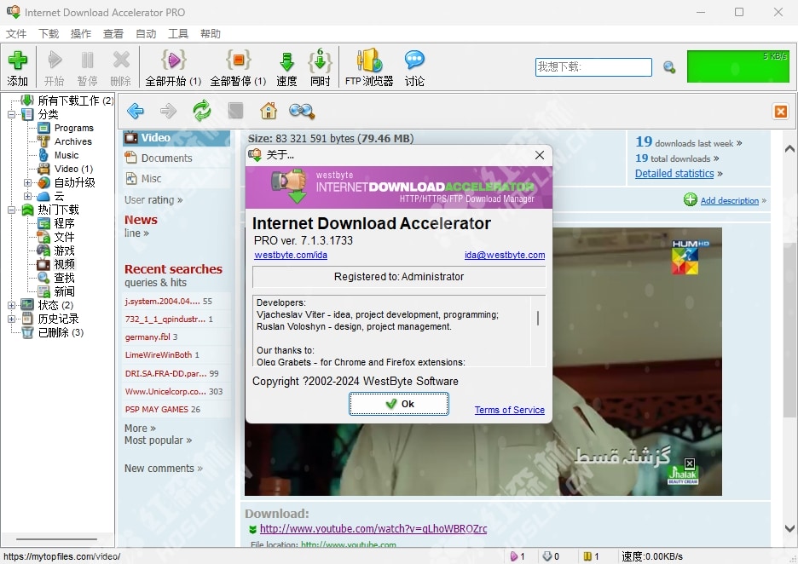
Task: Go to the home page icon
Action: click(269, 111)
